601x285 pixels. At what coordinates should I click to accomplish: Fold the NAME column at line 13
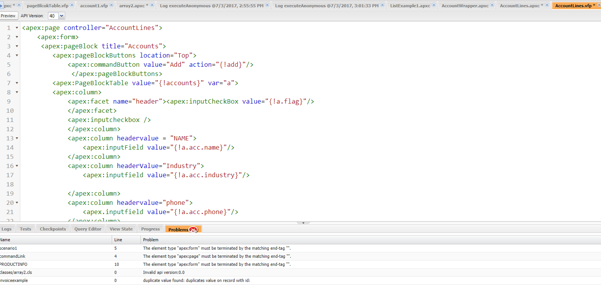(x=17, y=138)
